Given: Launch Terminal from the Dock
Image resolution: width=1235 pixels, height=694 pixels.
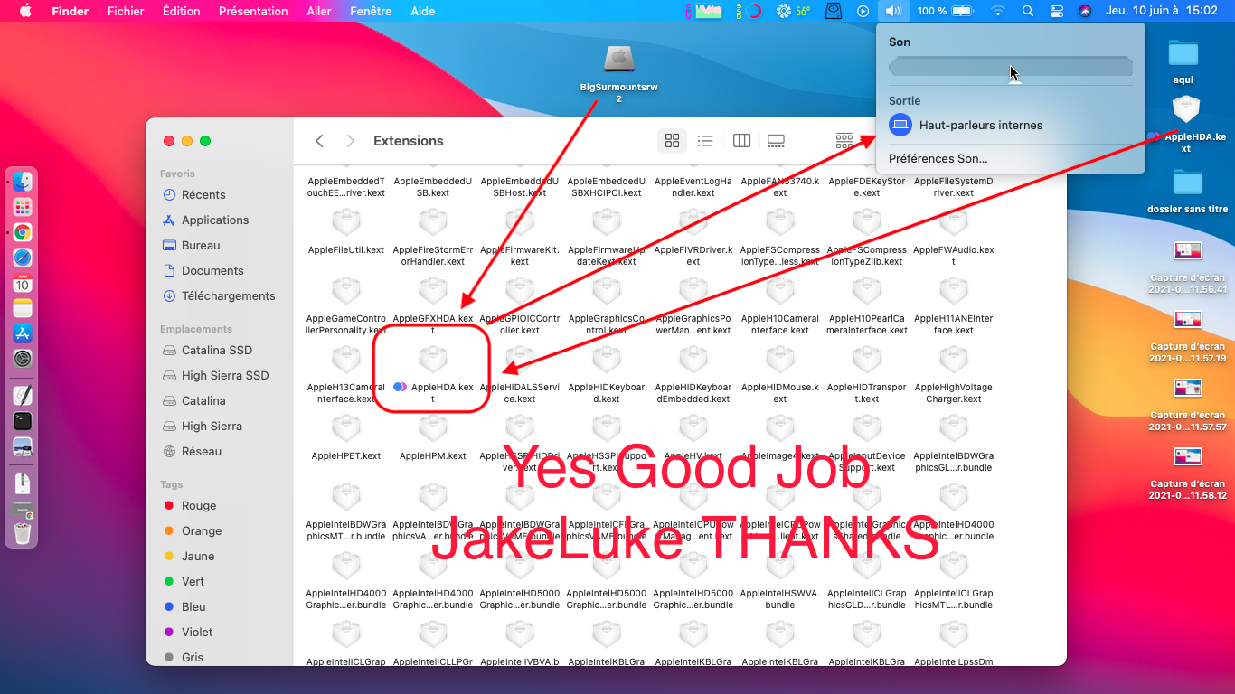Looking at the screenshot, I should pyautogui.click(x=23, y=420).
